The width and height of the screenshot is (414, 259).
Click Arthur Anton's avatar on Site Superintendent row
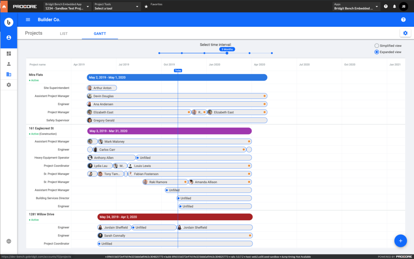pyautogui.click(x=90, y=88)
